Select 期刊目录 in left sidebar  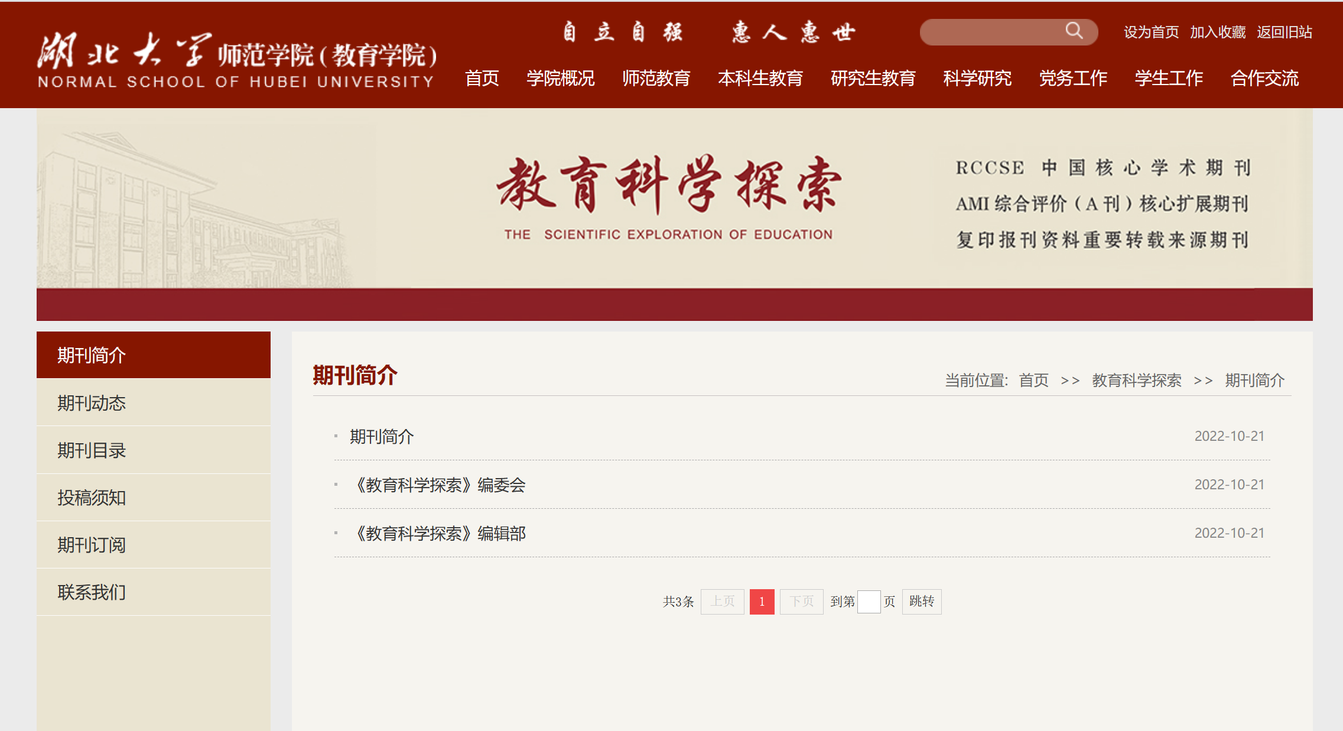tap(154, 450)
